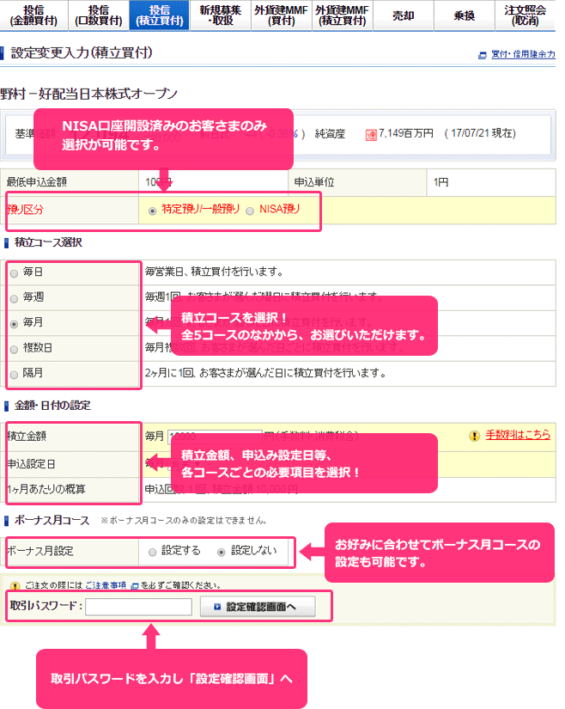Choose the 複数日 accumulation course
Screen dimensions: 565x709
click(14, 349)
